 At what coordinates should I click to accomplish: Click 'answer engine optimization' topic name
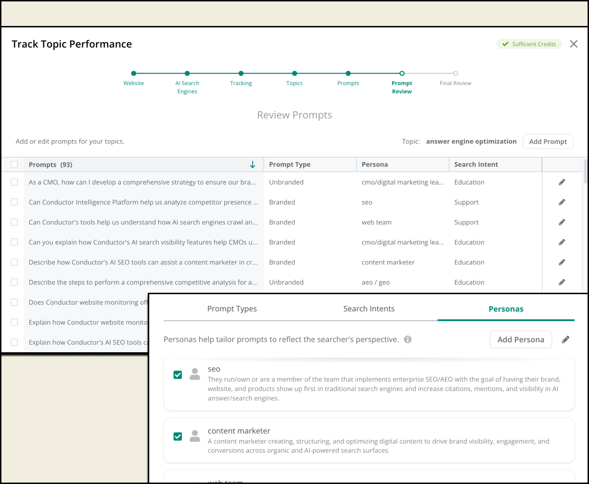tap(471, 141)
